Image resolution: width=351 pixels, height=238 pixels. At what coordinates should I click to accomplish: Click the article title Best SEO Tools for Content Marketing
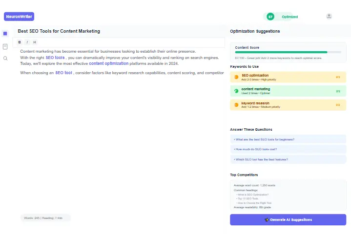pyautogui.click(x=59, y=31)
